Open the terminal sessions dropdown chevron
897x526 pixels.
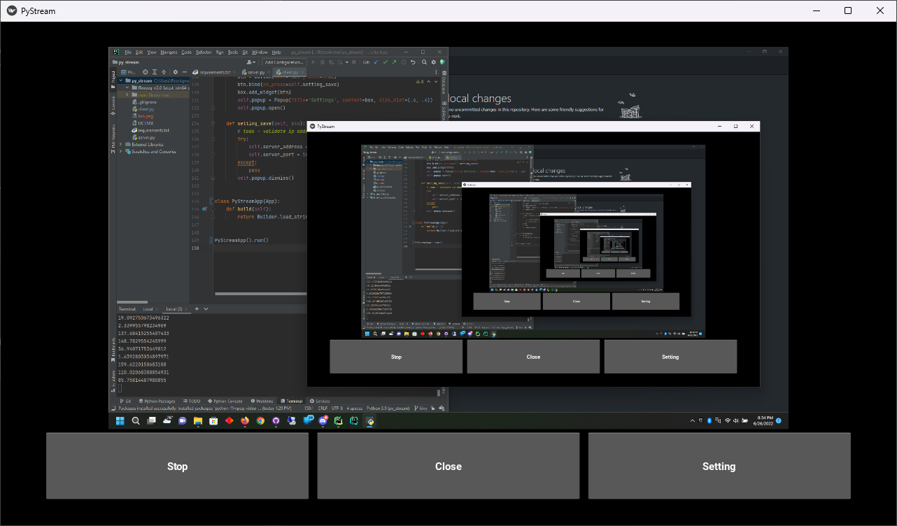[206, 309]
